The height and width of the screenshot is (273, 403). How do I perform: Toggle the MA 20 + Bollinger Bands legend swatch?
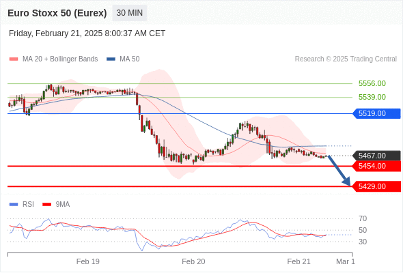14,59
